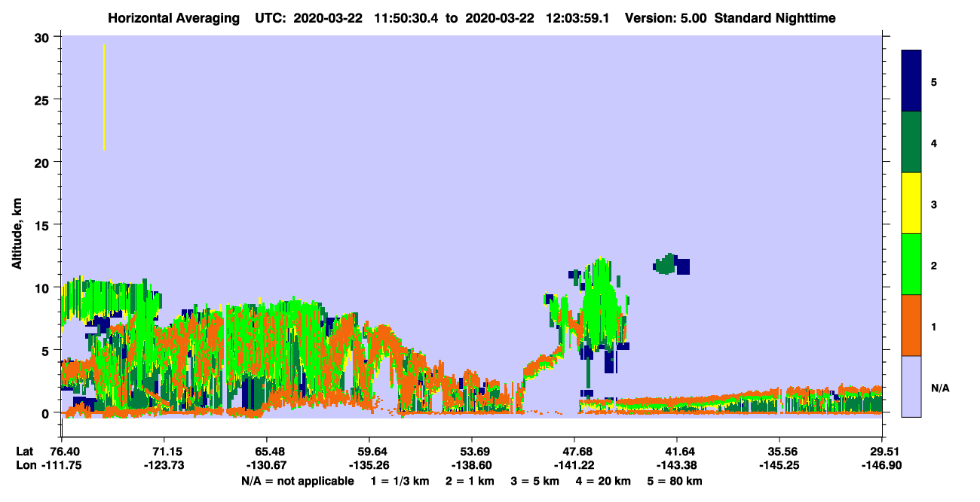980x502 pixels.
Task: Click longitude value -141.22
Action: click(574, 465)
